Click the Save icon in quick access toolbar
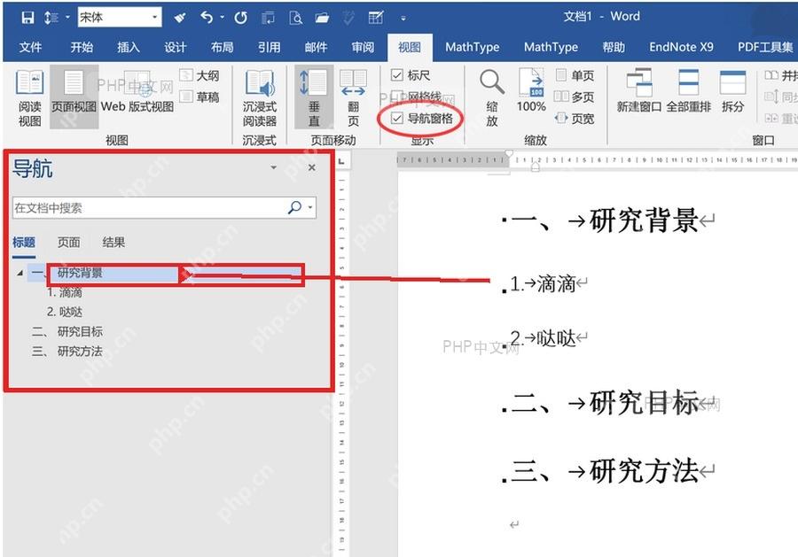 point(27,18)
